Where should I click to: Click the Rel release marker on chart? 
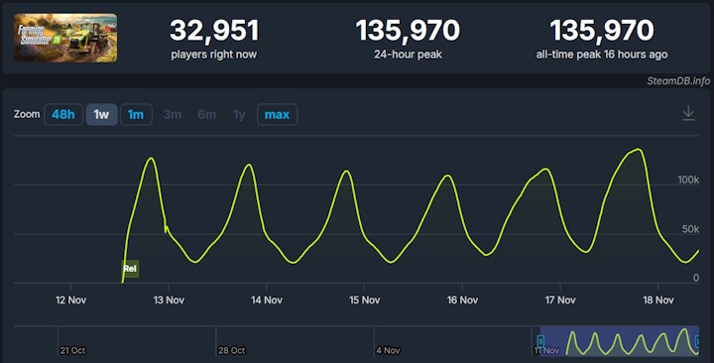(x=130, y=269)
